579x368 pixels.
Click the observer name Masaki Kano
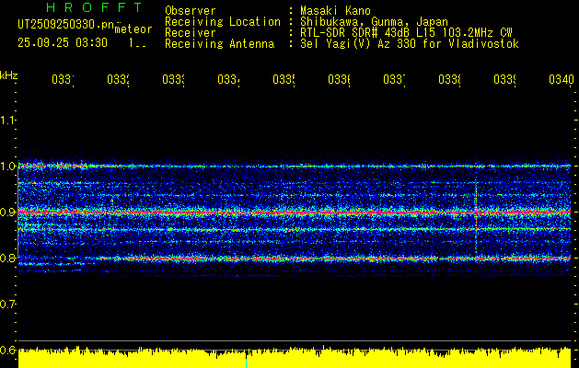[x=335, y=11]
